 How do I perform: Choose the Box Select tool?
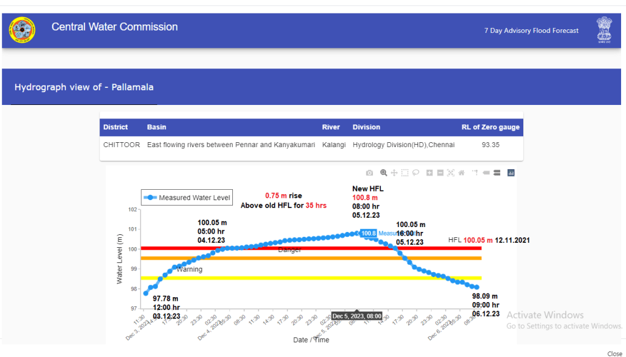click(x=405, y=173)
